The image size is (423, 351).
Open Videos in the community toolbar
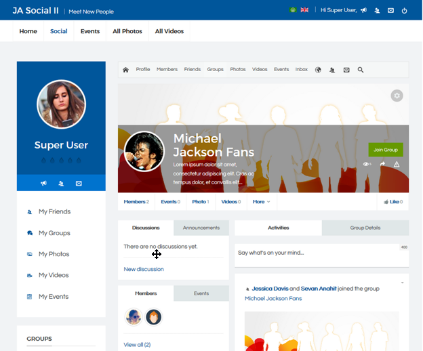260,69
